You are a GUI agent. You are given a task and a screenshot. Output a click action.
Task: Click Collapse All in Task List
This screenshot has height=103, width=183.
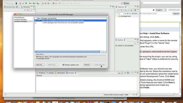click(129, 10)
